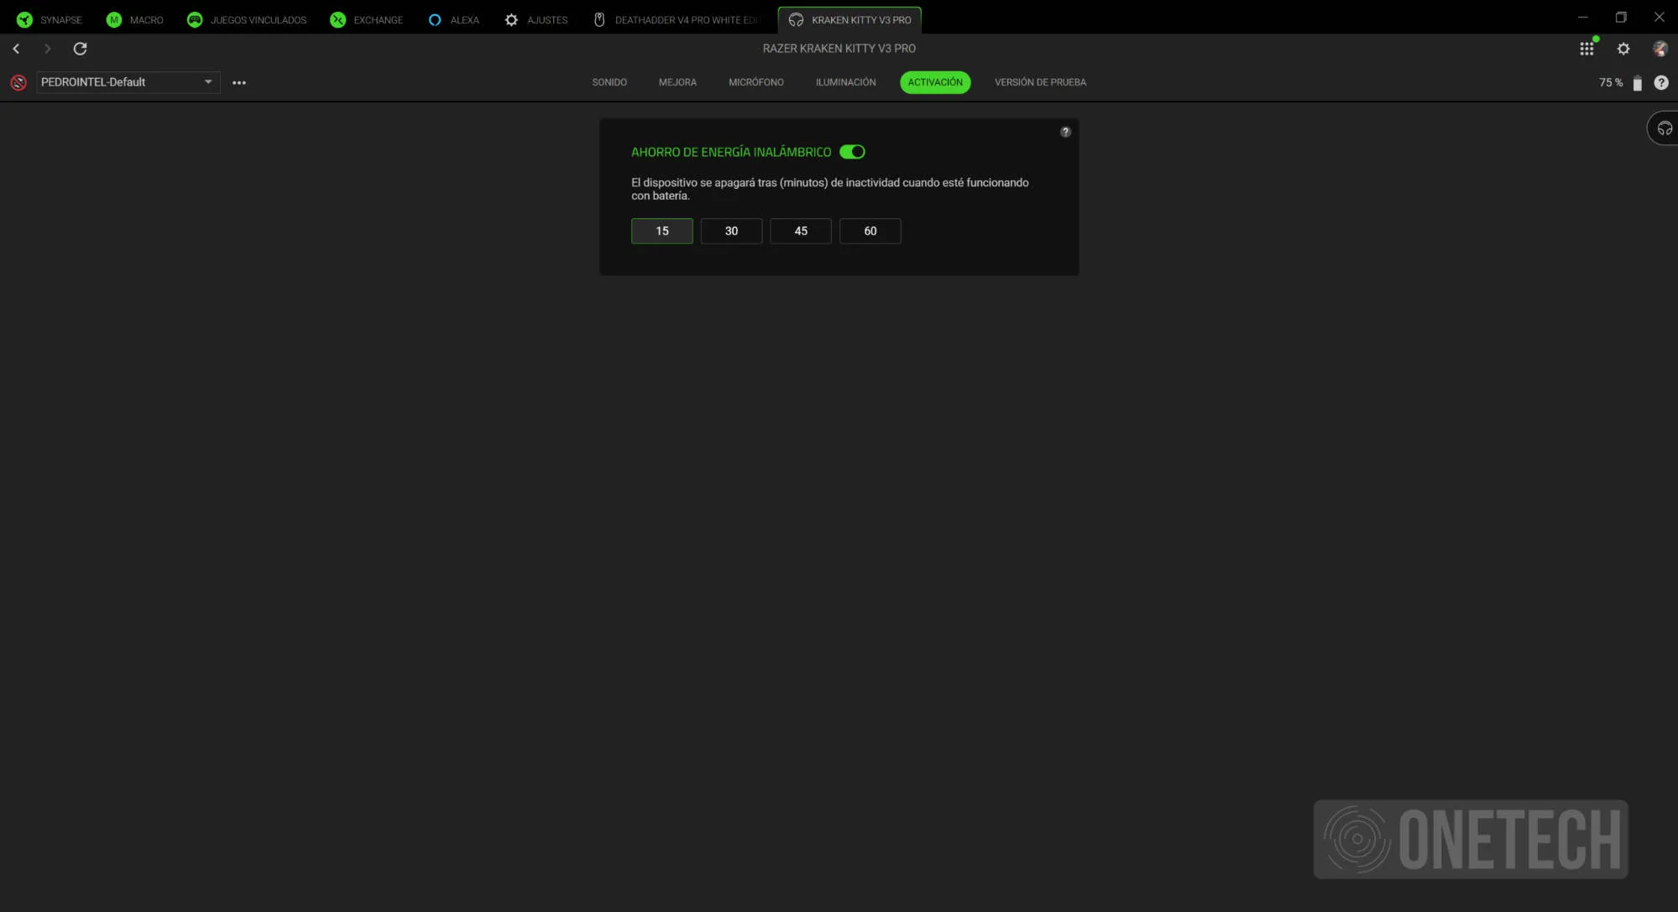Select the Kraken Kitty V3 Pro tab
Screen dimensions: 1678x912
[x=849, y=19]
